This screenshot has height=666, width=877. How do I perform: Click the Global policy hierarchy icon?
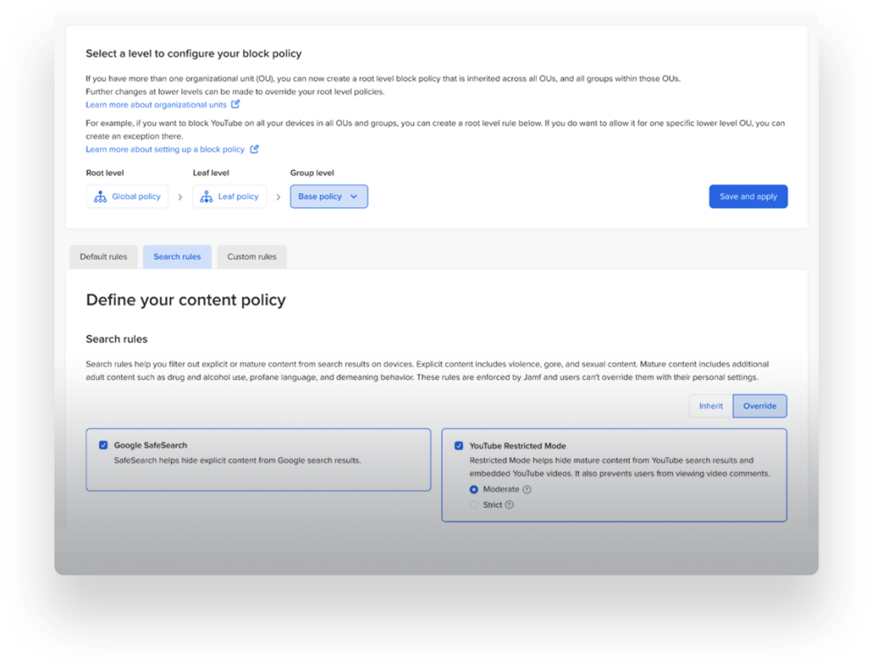[x=100, y=197]
